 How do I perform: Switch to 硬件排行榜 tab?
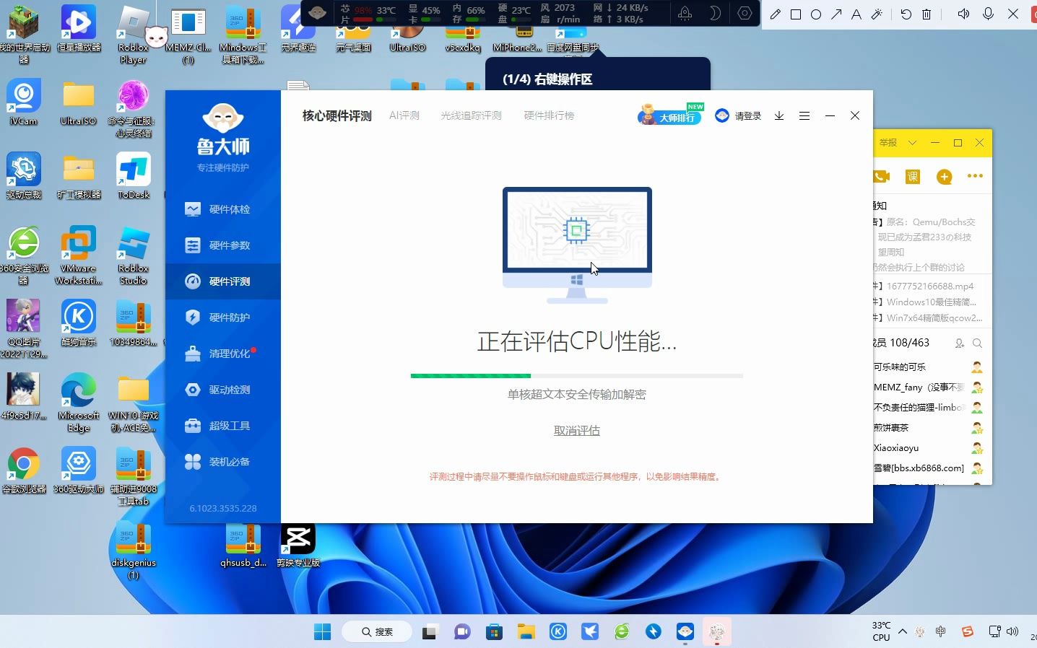(549, 115)
